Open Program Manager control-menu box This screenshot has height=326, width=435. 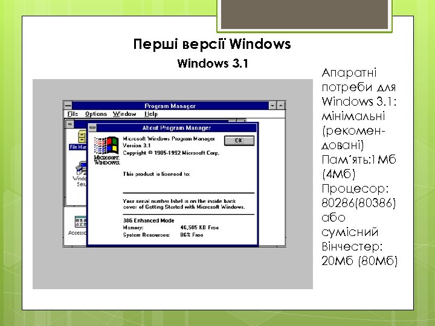(x=68, y=106)
